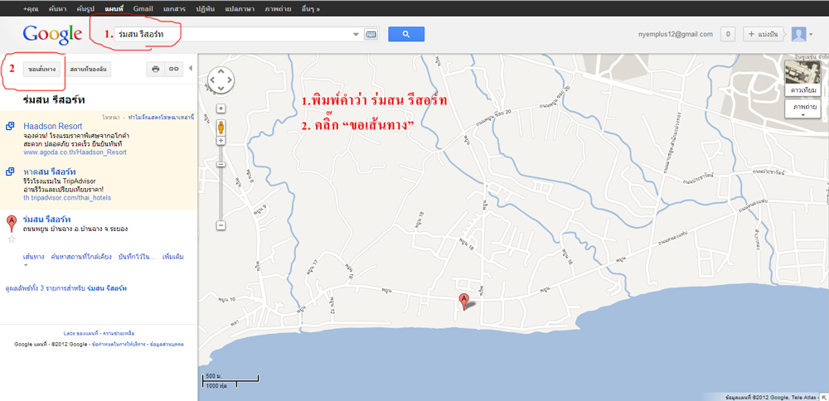Click the ความช่วยเหลือ help link
The height and width of the screenshot is (401, 829).
119,333
